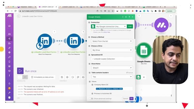Open Team icon in Make sidebar
194x109 pixels.
[9, 34]
